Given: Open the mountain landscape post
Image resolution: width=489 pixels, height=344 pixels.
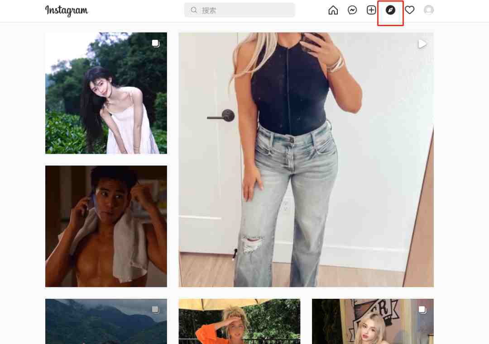Looking at the screenshot, I should [106, 321].
